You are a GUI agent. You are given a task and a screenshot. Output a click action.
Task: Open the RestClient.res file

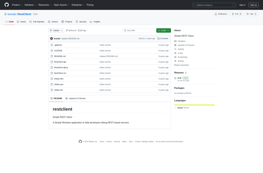point(60,73)
